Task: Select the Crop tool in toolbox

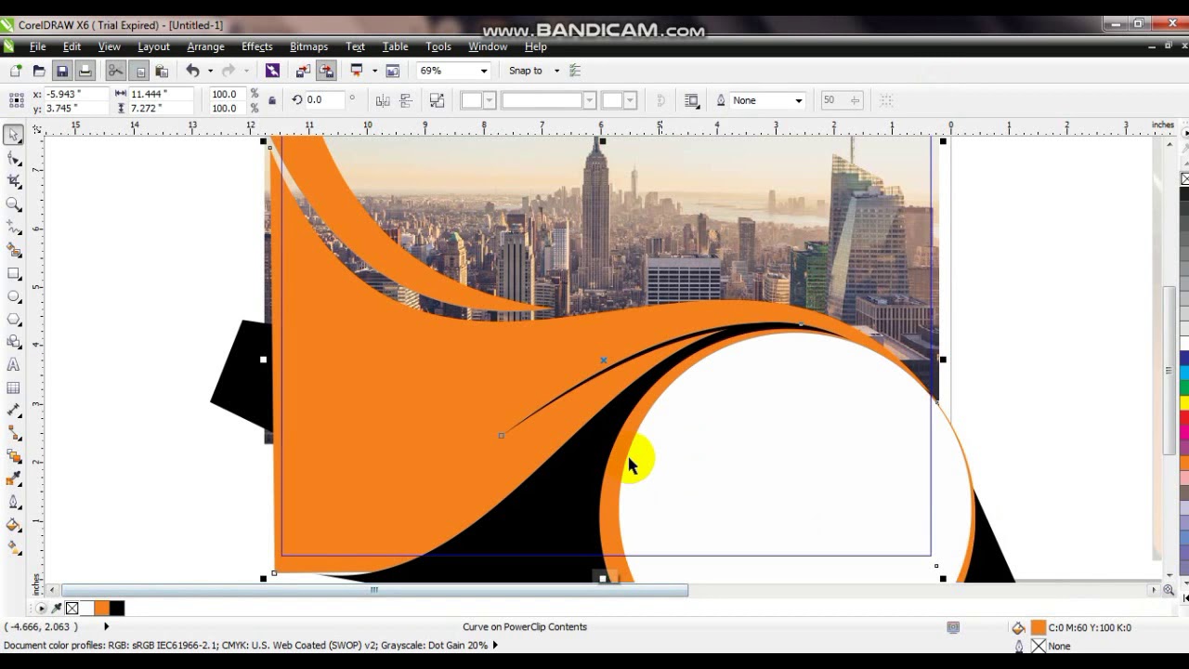Action: click(x=14, y=182)
